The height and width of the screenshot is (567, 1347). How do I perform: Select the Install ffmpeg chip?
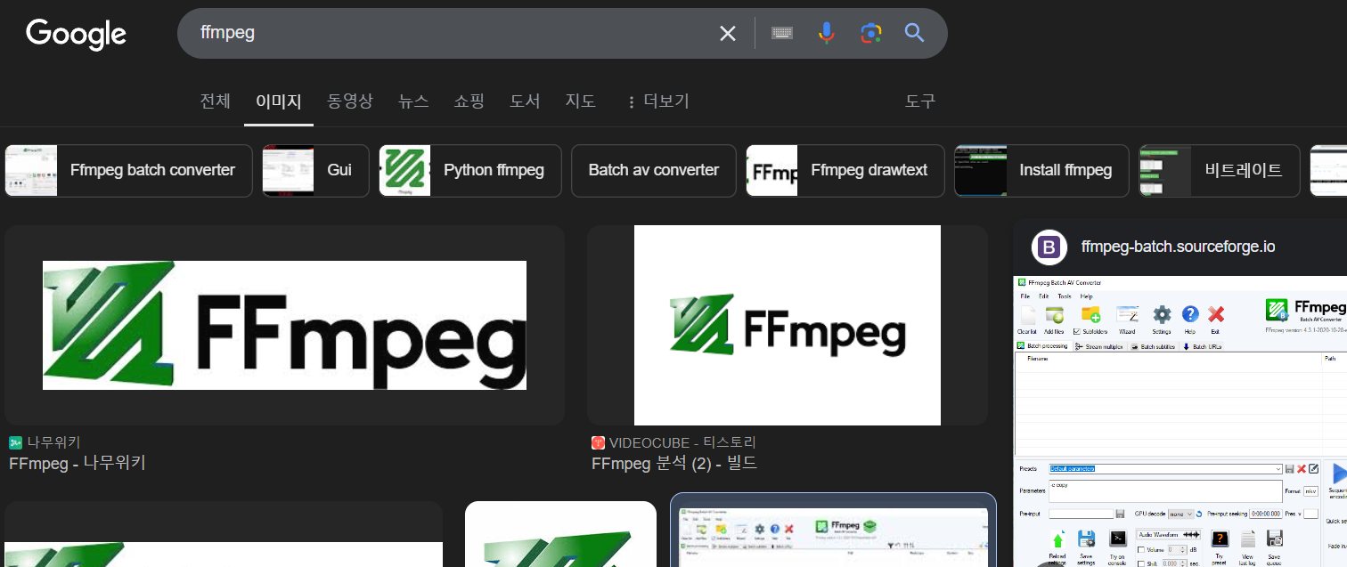click(x=1041, y=170)
